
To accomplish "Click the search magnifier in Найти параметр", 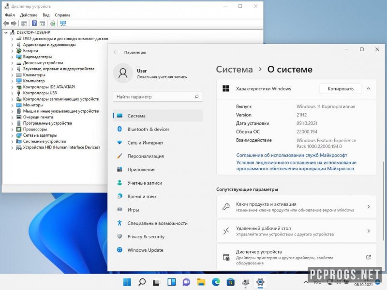I will 196,97.
